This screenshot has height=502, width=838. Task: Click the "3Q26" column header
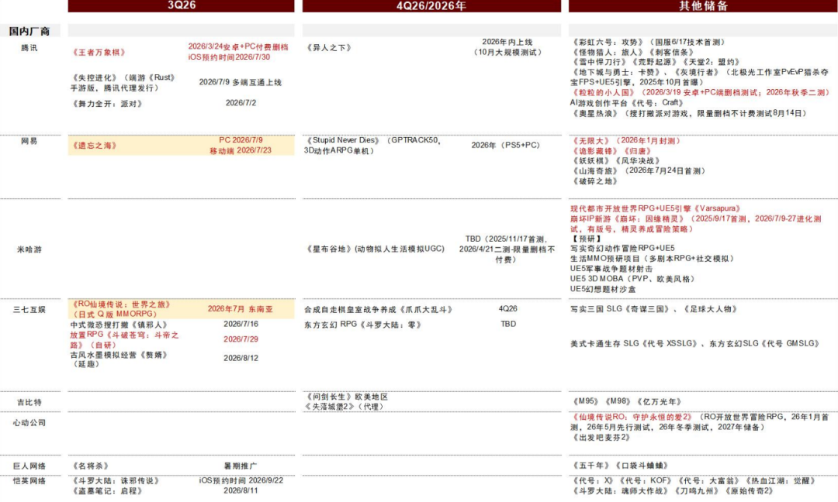pyautogui.click(x=181, y=5)
